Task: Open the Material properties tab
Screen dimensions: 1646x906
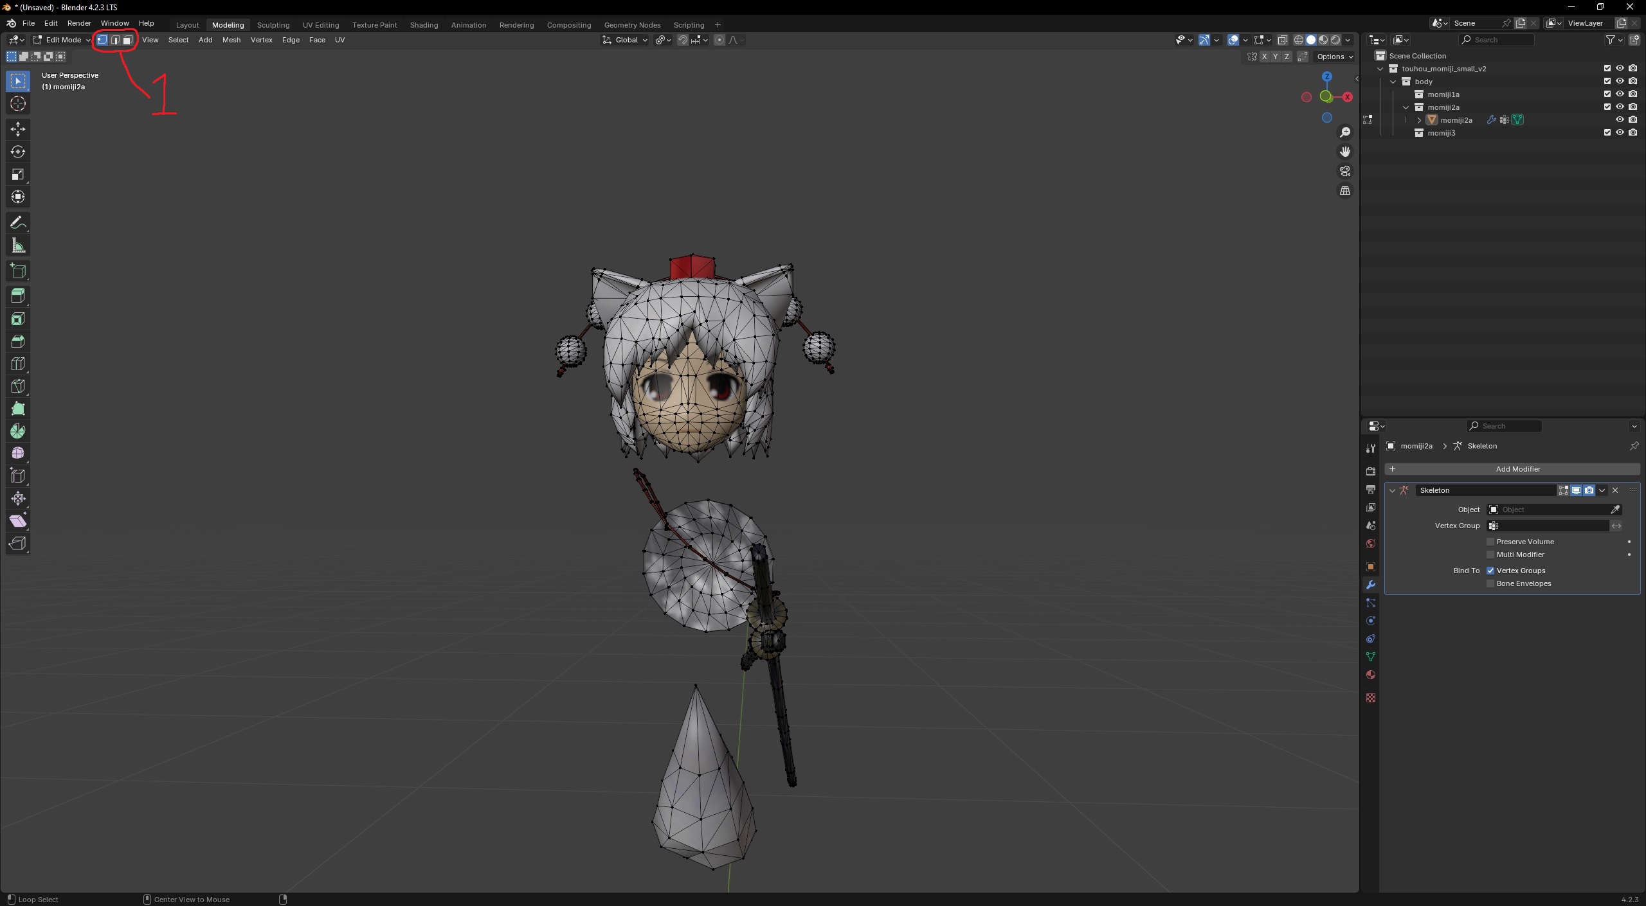Action: coord(1371,675)
